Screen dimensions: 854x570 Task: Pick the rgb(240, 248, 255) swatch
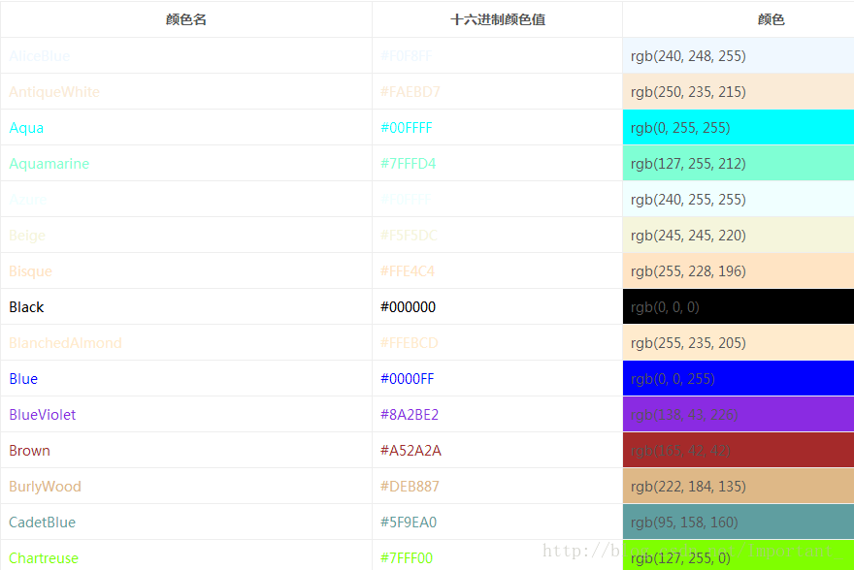738,56
